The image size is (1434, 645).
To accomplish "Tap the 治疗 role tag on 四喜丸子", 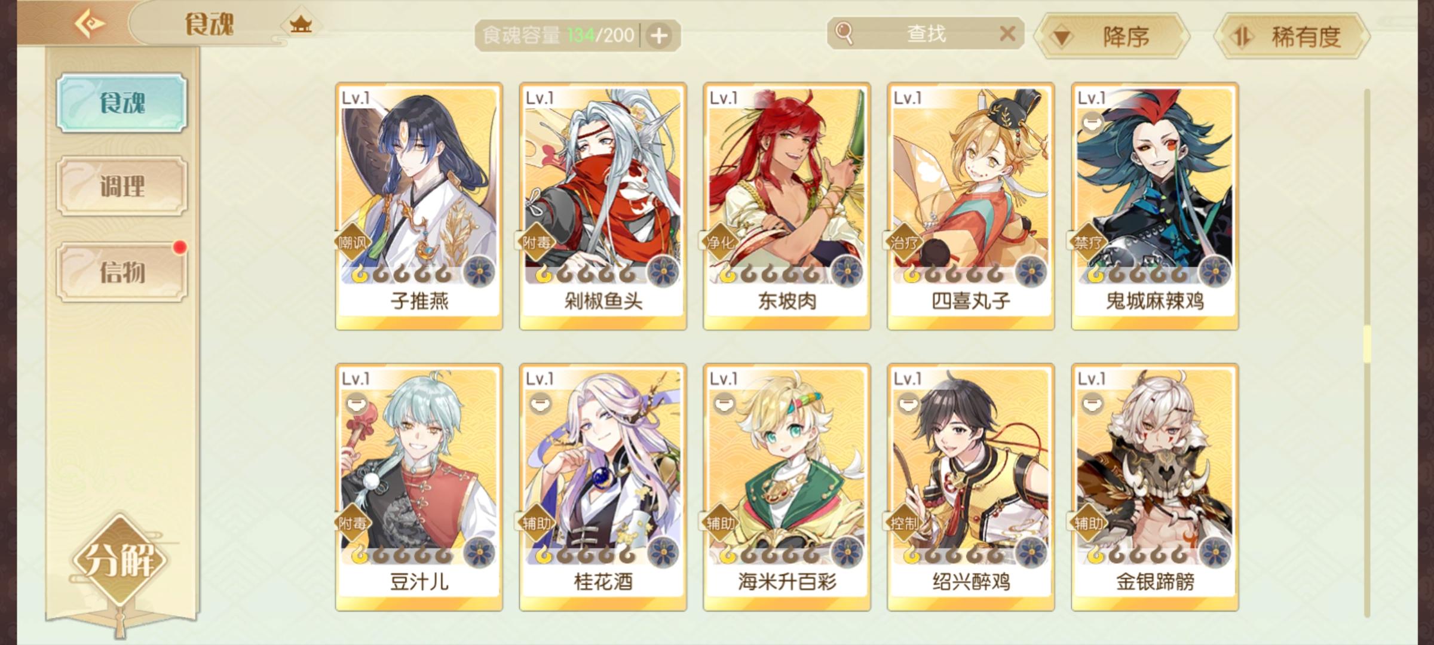I will pos(904,242).
